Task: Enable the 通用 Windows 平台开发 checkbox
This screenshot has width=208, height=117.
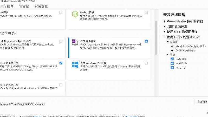Action: [146, 63]
